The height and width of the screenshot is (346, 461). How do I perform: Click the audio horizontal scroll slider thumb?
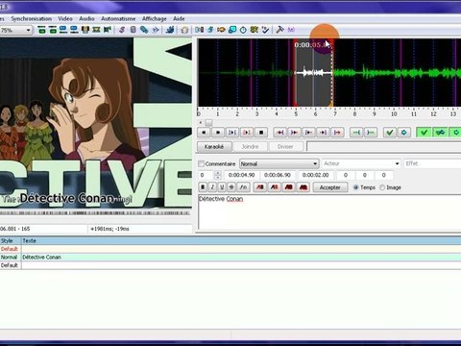[x=208, y=122]
